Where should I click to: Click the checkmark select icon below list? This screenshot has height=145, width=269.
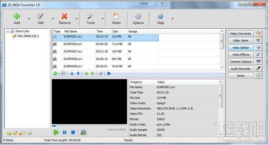pyautogui.click(x=63, y=73)
